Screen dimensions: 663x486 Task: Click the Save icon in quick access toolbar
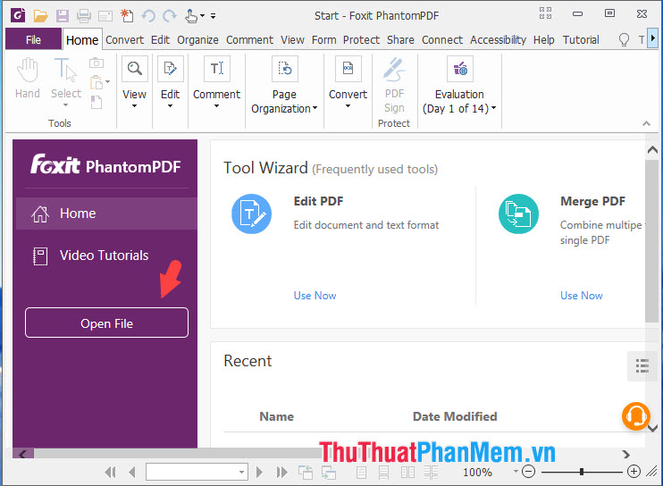[63, 16]
